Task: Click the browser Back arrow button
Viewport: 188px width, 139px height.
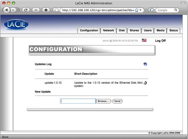Action: (x=7, y=10)
